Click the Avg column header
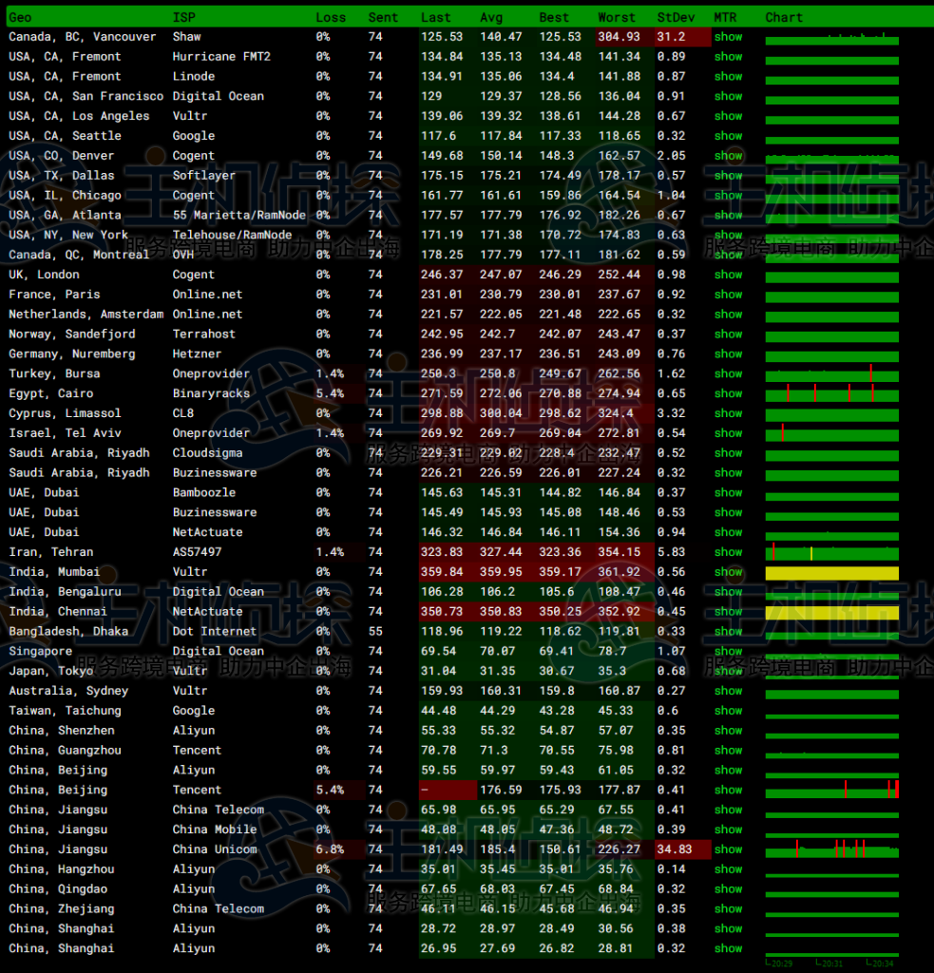The height and width of the screenshot is (973, 934). pyautogui.click(x=491, y=17)
